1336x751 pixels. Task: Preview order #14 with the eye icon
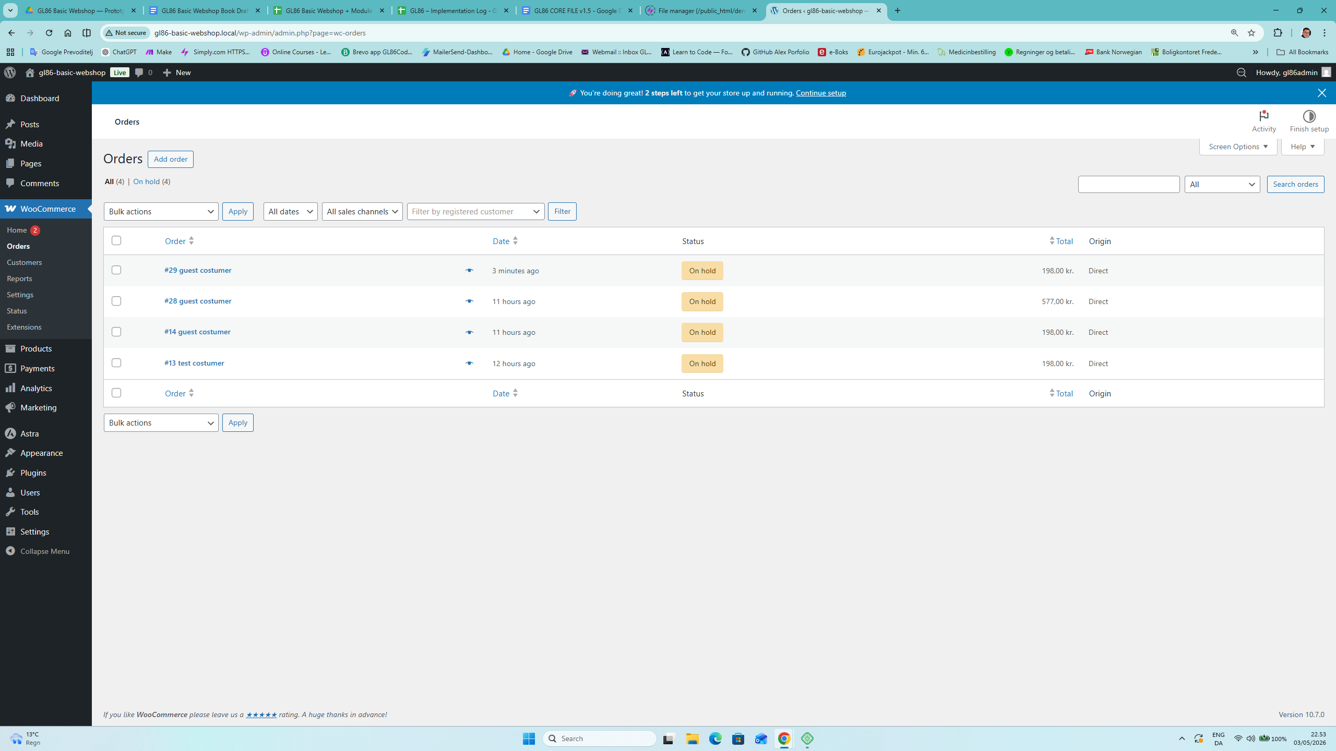[469, 332]
